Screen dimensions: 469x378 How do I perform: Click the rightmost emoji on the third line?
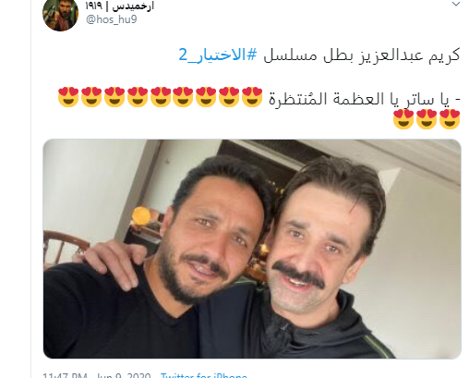pyautogui.click(x=450, y=118)
